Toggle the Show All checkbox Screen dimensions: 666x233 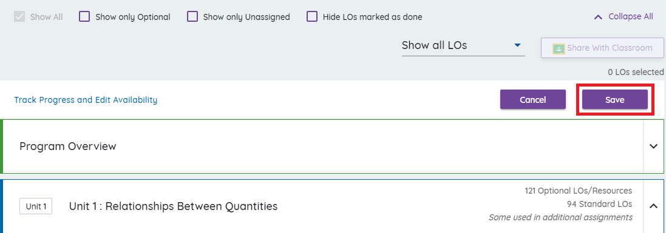click(x=19, y=17)
